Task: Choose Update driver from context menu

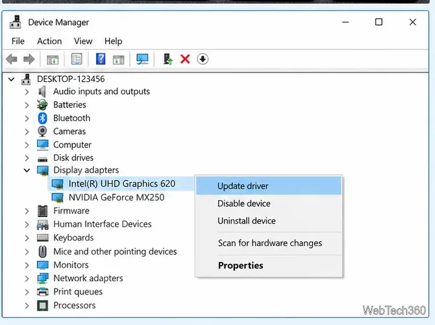Action: 269,186
